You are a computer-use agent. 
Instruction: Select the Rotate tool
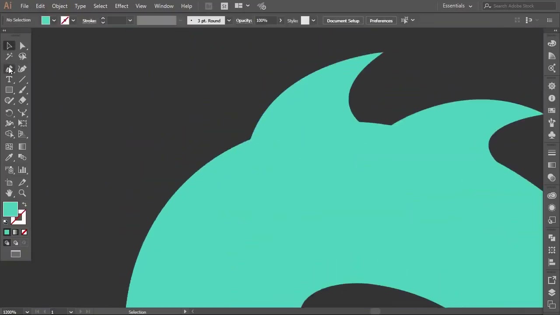(9, 113)
